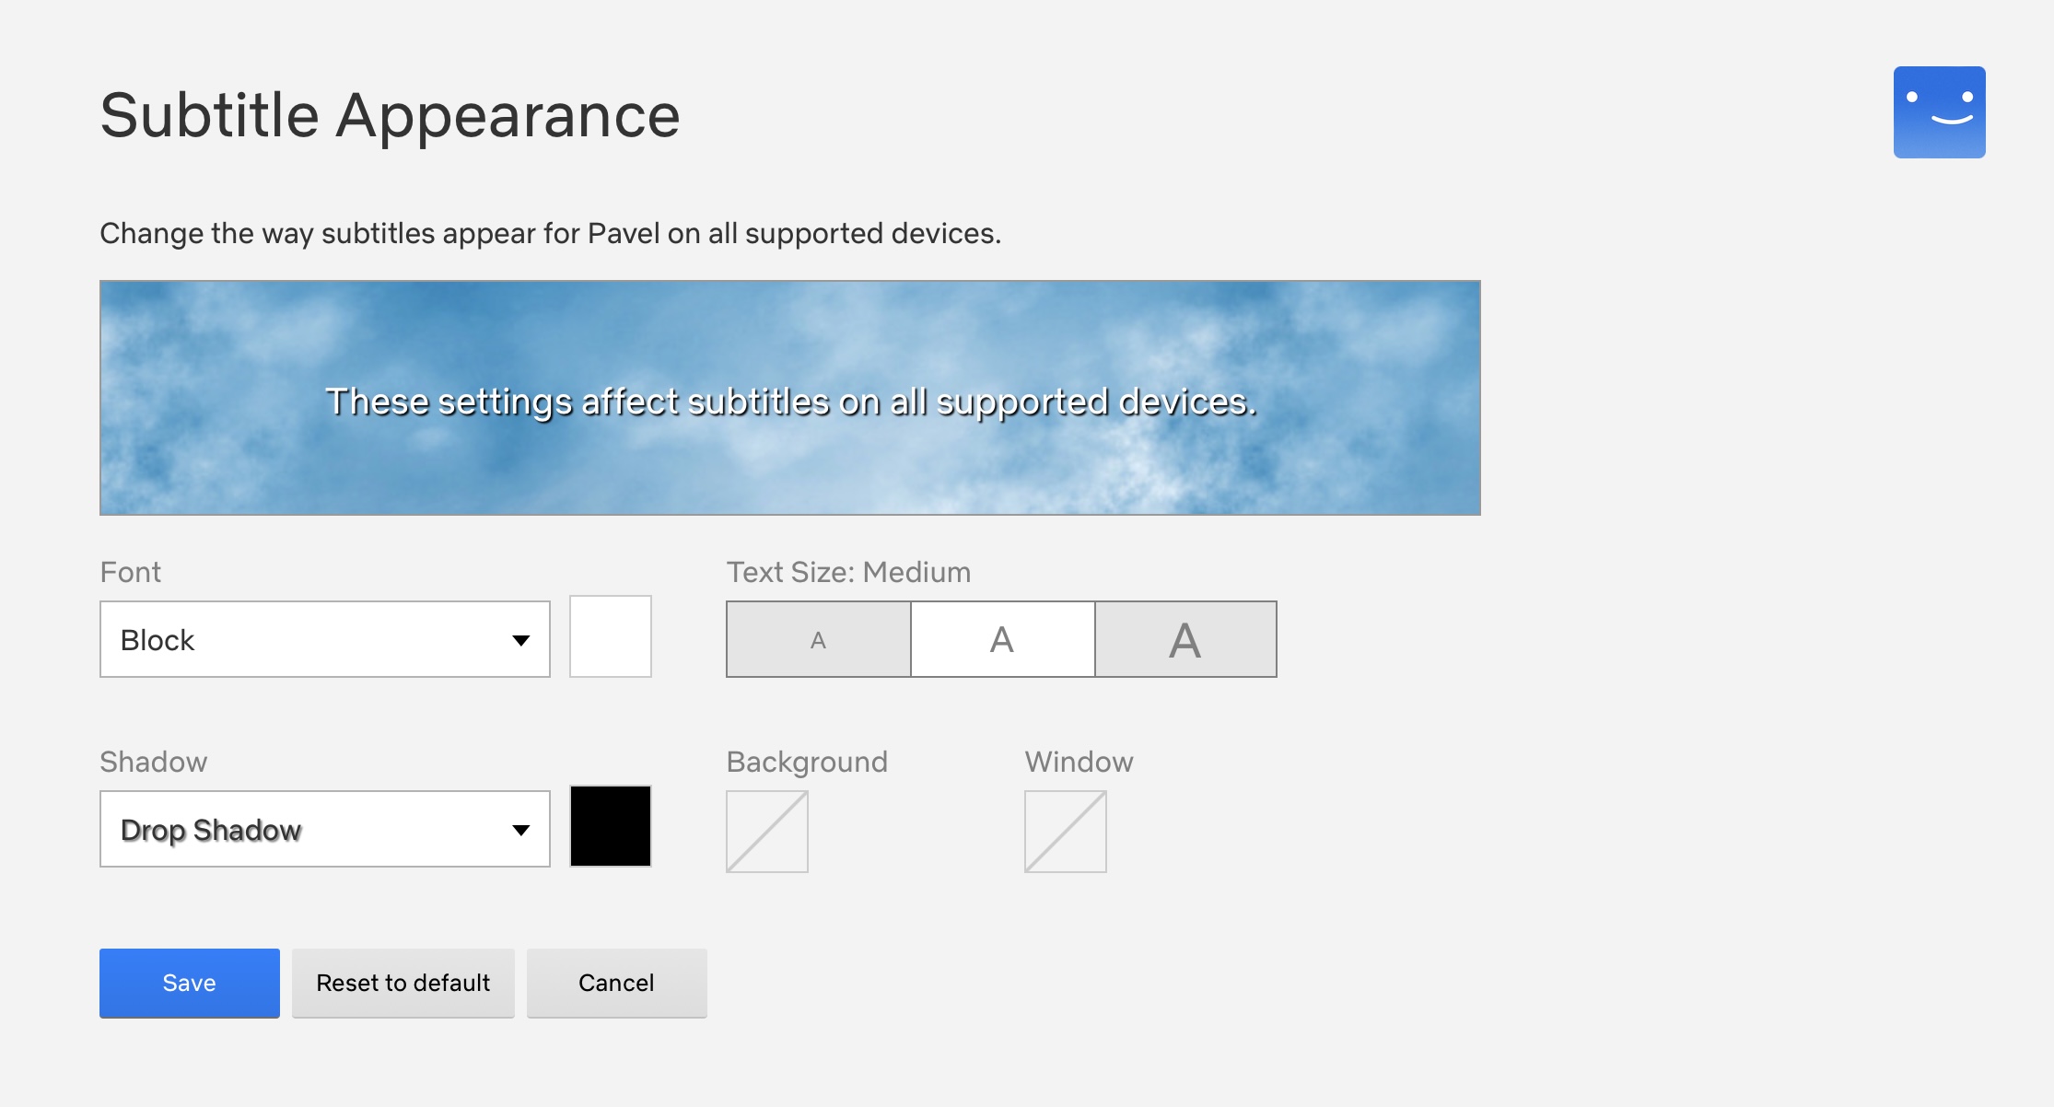
Task: Click the Shadow label
Action: [x=153, y=762]
